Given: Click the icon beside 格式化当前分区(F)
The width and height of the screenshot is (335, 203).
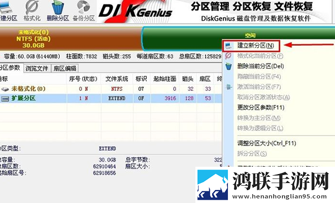Looking at the screenshot, I should [x=228, y=56].
